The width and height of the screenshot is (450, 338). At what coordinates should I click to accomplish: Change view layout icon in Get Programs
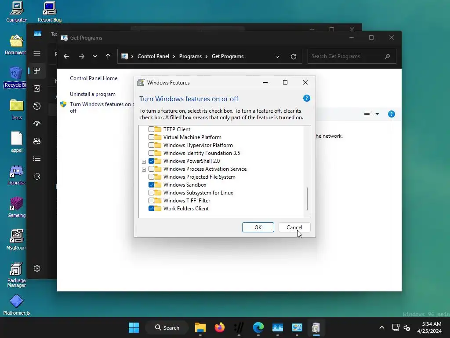click(x=367, y=114)
